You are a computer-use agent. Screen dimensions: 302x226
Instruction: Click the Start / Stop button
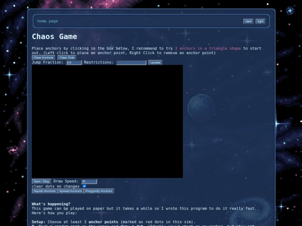(41, 181)
